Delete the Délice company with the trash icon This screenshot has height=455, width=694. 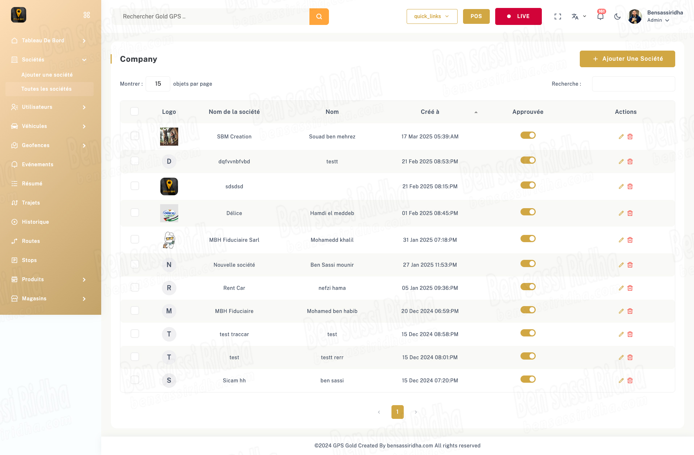click(x=630, y=213)
